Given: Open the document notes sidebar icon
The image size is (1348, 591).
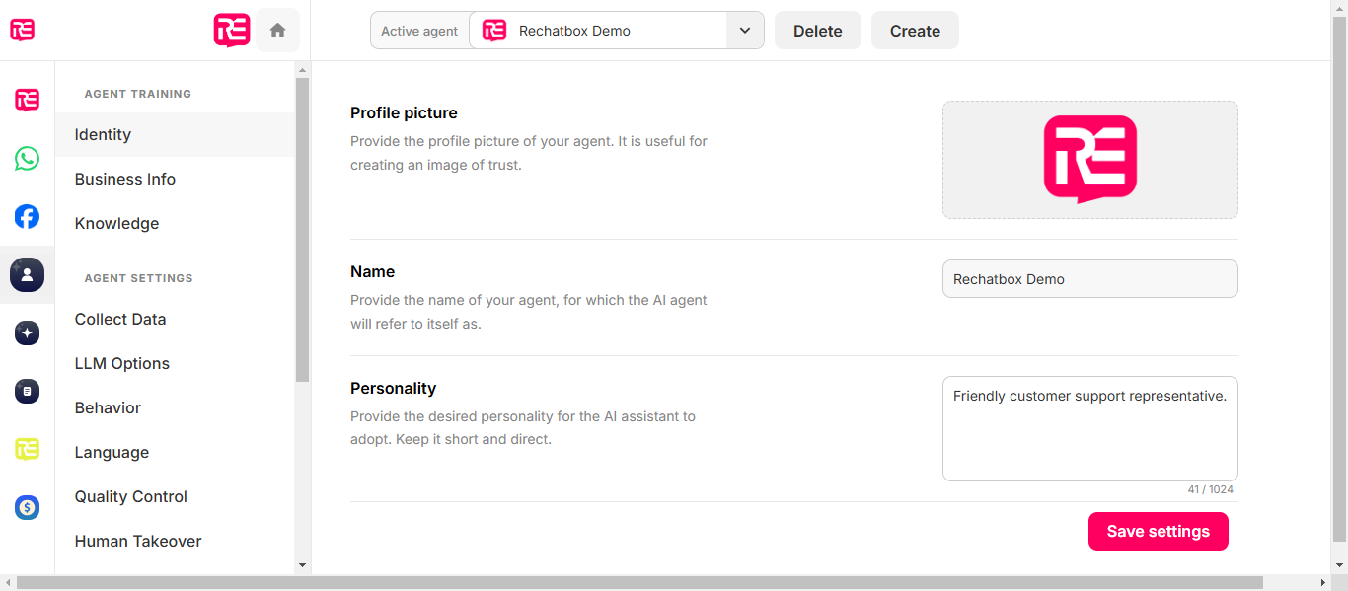Looking at the screenshot, I should (27, 392).
